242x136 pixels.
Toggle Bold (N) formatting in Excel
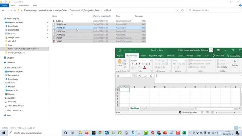pyautogui.click(x=132, y=64)
